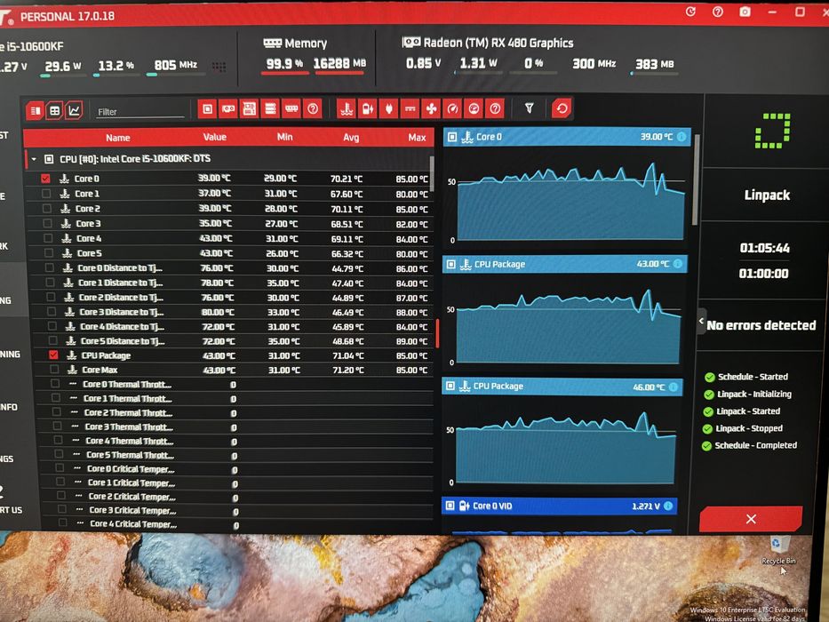Click the No errors detected message

761,325
